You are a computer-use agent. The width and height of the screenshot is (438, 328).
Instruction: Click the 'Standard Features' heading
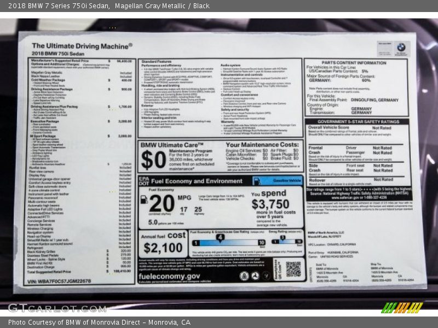[x=156, y=61]
